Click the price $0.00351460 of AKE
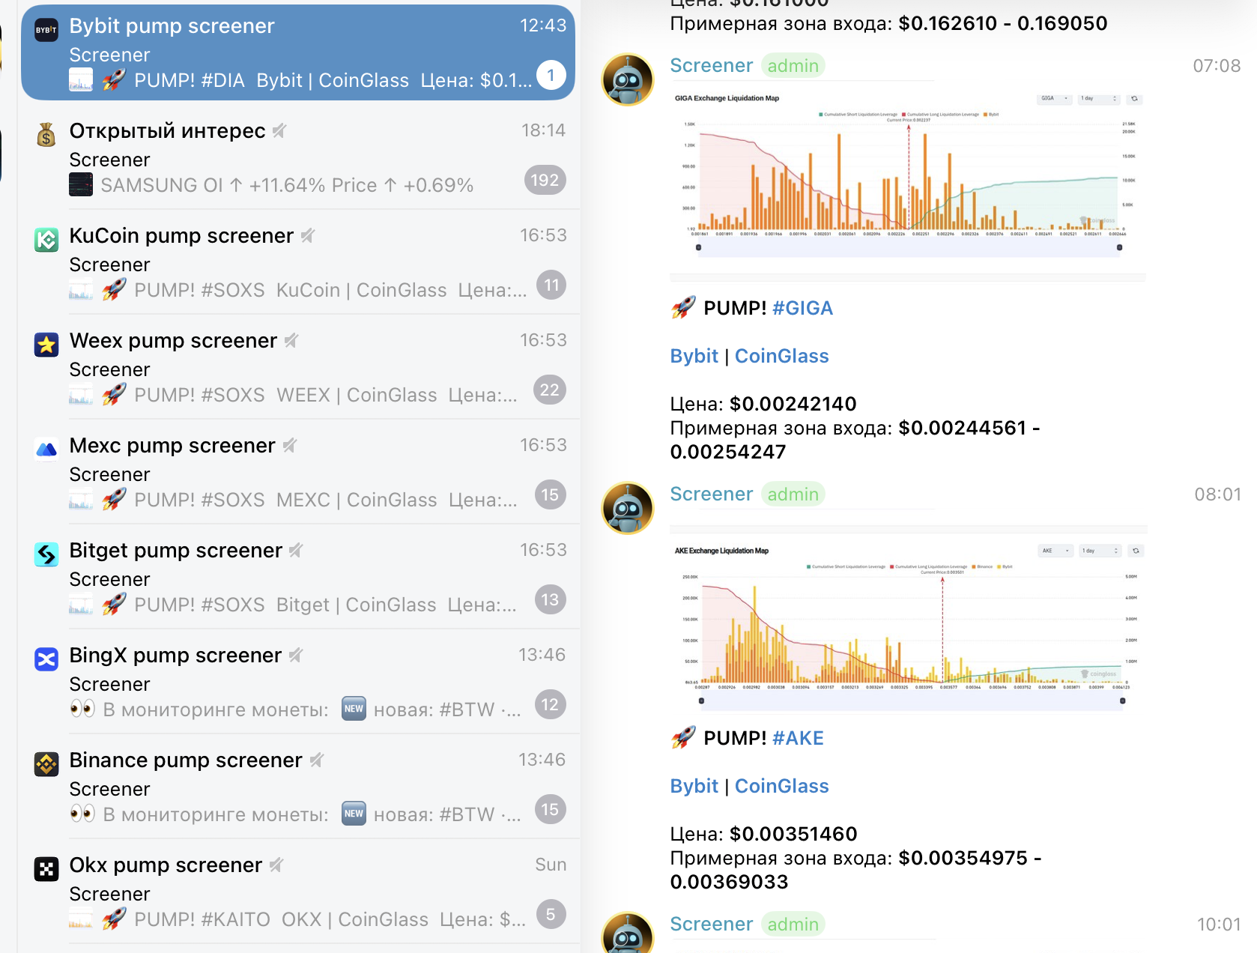Screen dimensions: 1257x953 (793, 834)
